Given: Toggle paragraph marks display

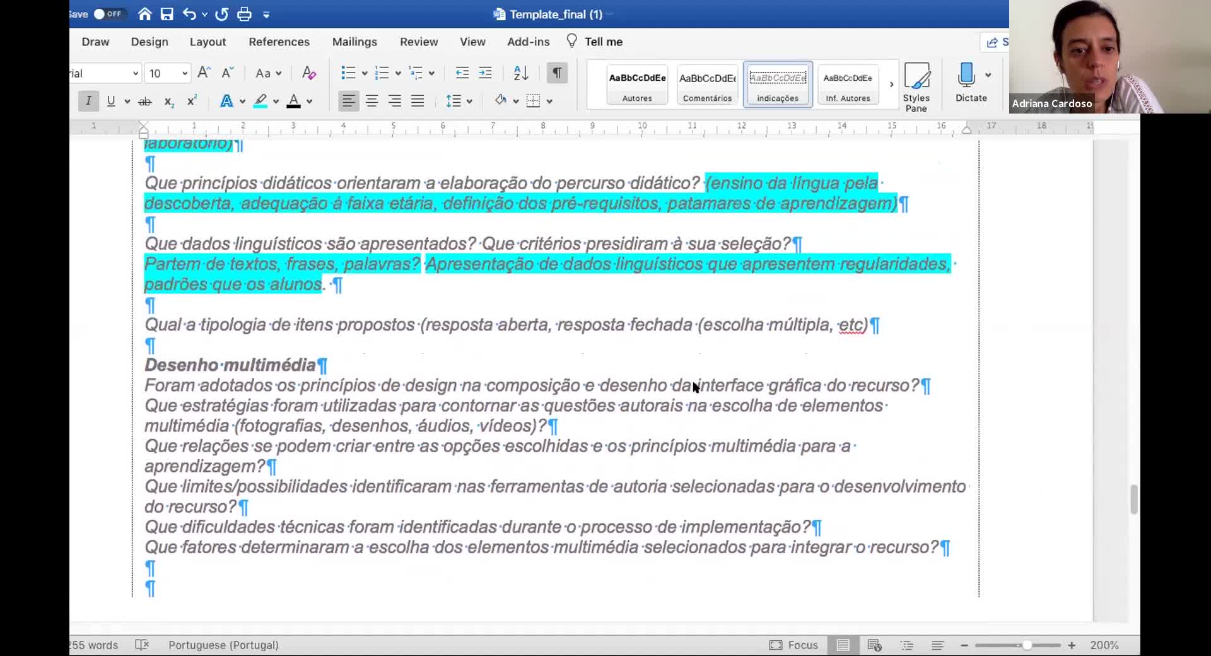Looking at the screenshot, I should [x=557, y=73].
